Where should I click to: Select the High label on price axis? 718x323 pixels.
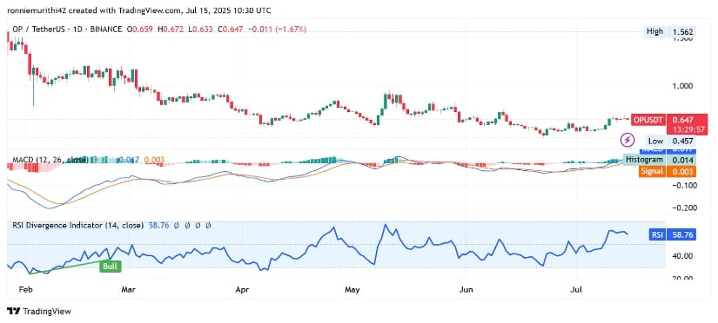[x=654, y=31]
